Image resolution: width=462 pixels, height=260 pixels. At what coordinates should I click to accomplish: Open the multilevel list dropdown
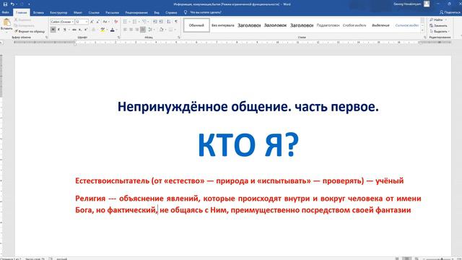click(x=148, y=22)
